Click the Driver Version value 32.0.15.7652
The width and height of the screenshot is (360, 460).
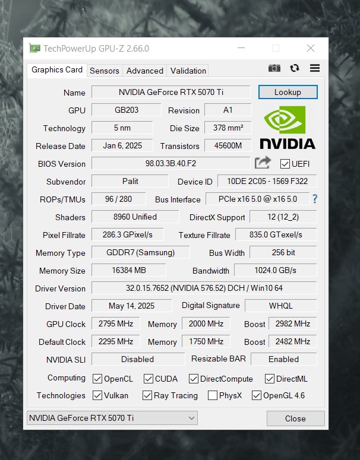pyautogui.click(x=204, y=288)
